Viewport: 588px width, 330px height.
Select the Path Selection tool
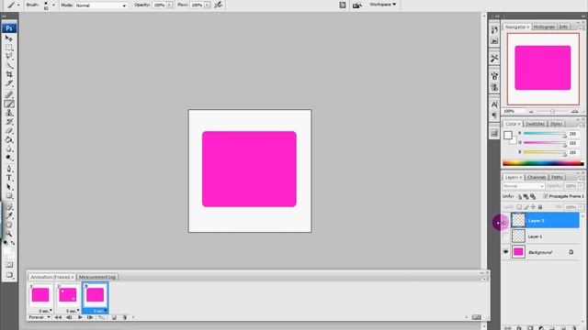(x=9, y=187)
